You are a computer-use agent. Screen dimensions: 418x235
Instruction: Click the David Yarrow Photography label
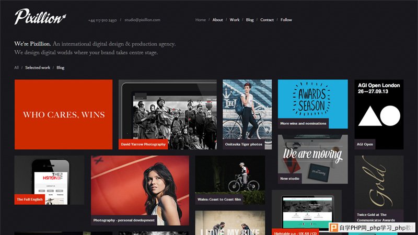[x=143, y=144]
